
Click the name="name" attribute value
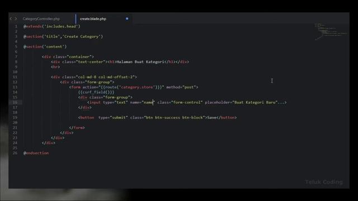148,102
